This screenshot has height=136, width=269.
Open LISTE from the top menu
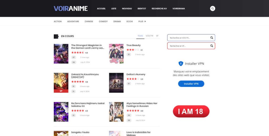[x=114, y=9]
